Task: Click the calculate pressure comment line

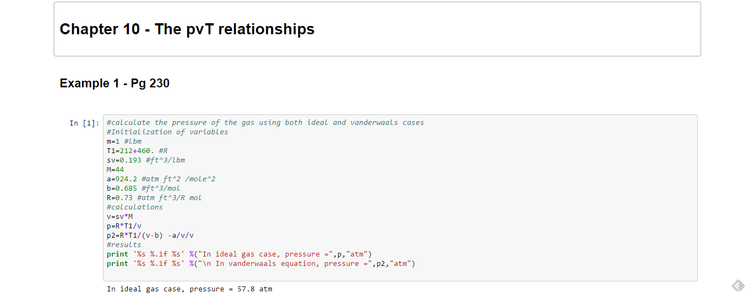Action: tap(265, 123)
